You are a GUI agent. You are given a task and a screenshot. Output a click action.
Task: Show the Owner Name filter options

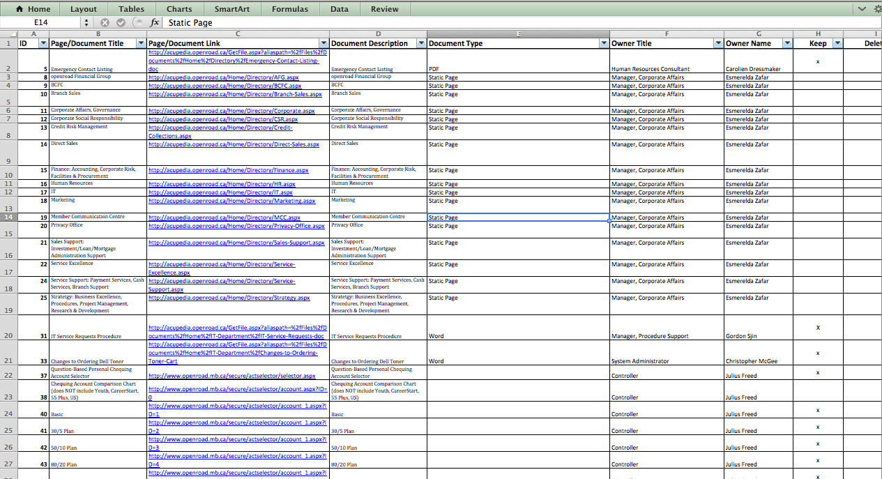[787, 43]
